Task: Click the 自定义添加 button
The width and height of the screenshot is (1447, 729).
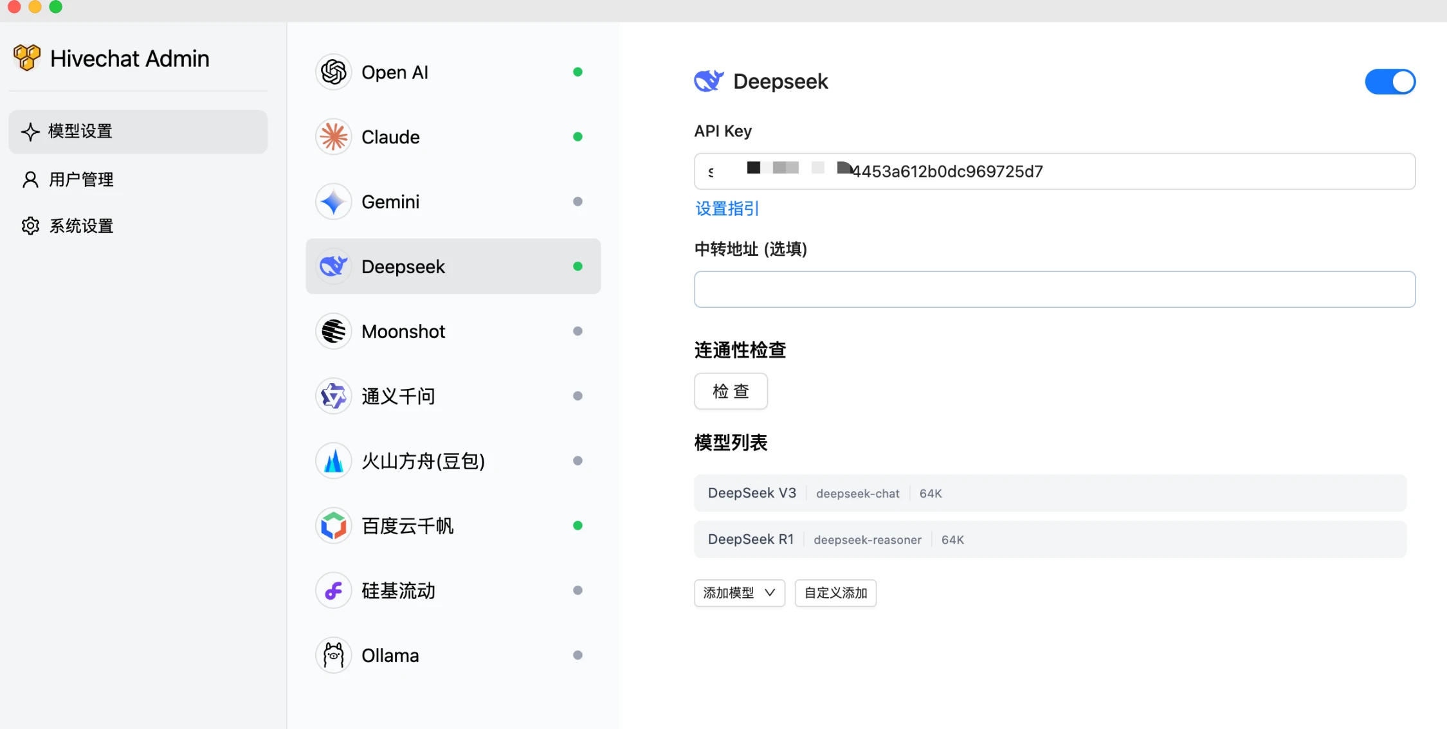Action: click(x=835, y=593)
